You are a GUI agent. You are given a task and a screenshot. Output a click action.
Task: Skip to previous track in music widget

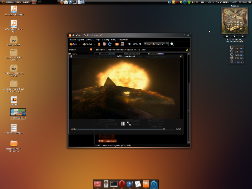(227, 36)
